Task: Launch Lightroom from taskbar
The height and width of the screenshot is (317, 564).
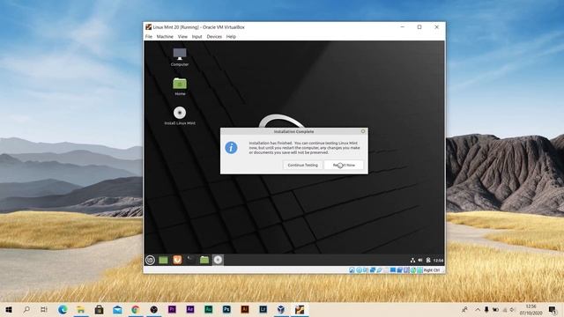Action: 263,309
